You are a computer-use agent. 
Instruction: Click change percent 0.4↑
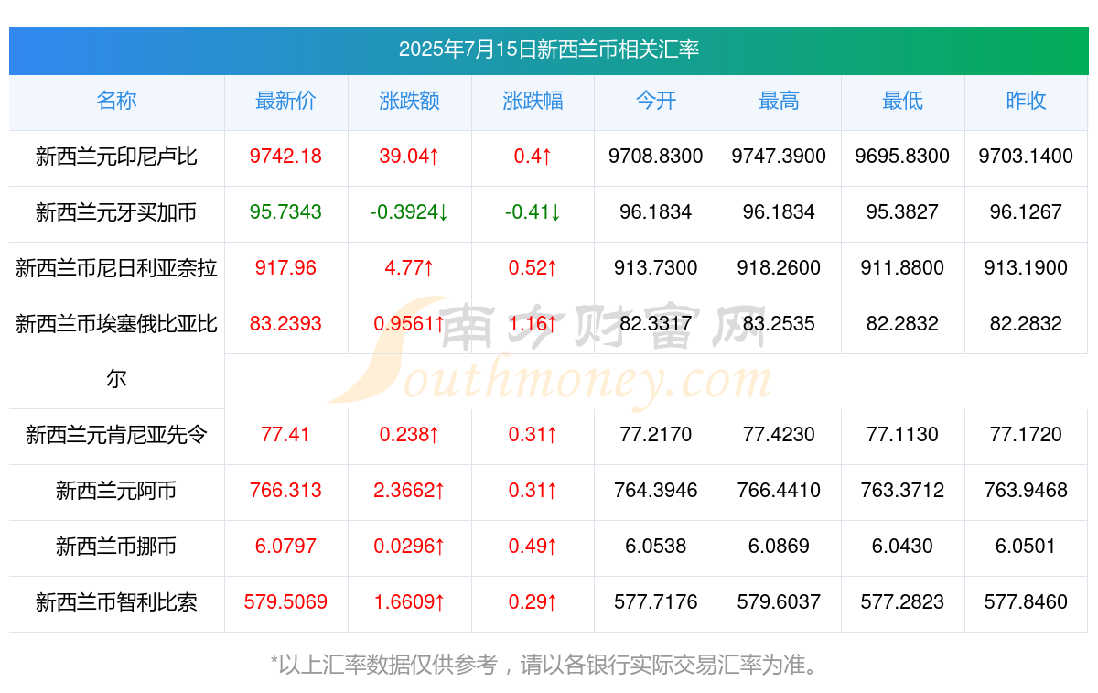[533, 157]
